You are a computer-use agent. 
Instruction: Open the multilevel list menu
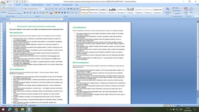(x=65, y=9)
